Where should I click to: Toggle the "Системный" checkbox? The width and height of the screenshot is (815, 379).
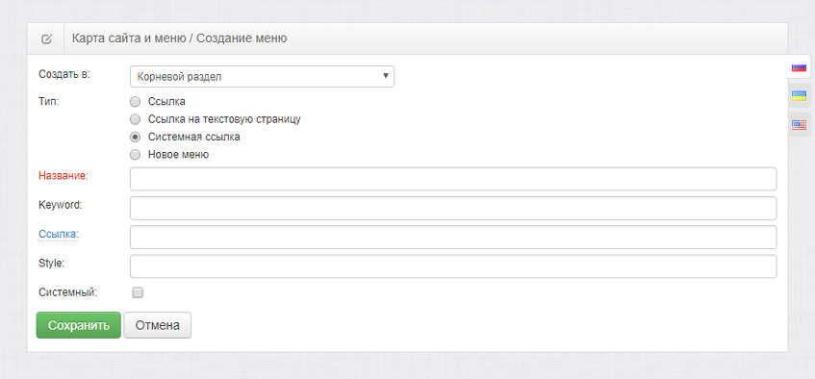click(x=138, y=292)
